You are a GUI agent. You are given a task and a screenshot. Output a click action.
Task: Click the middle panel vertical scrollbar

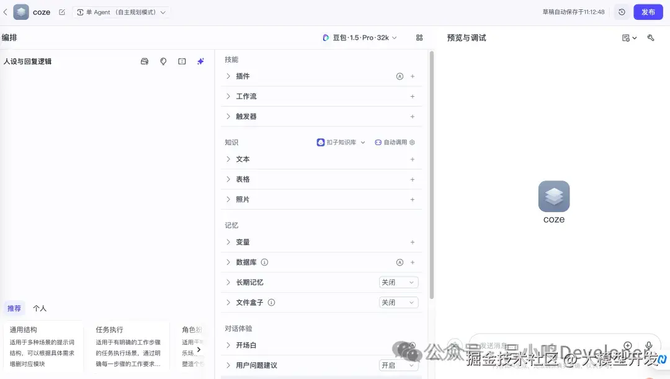tap(432, 175)
